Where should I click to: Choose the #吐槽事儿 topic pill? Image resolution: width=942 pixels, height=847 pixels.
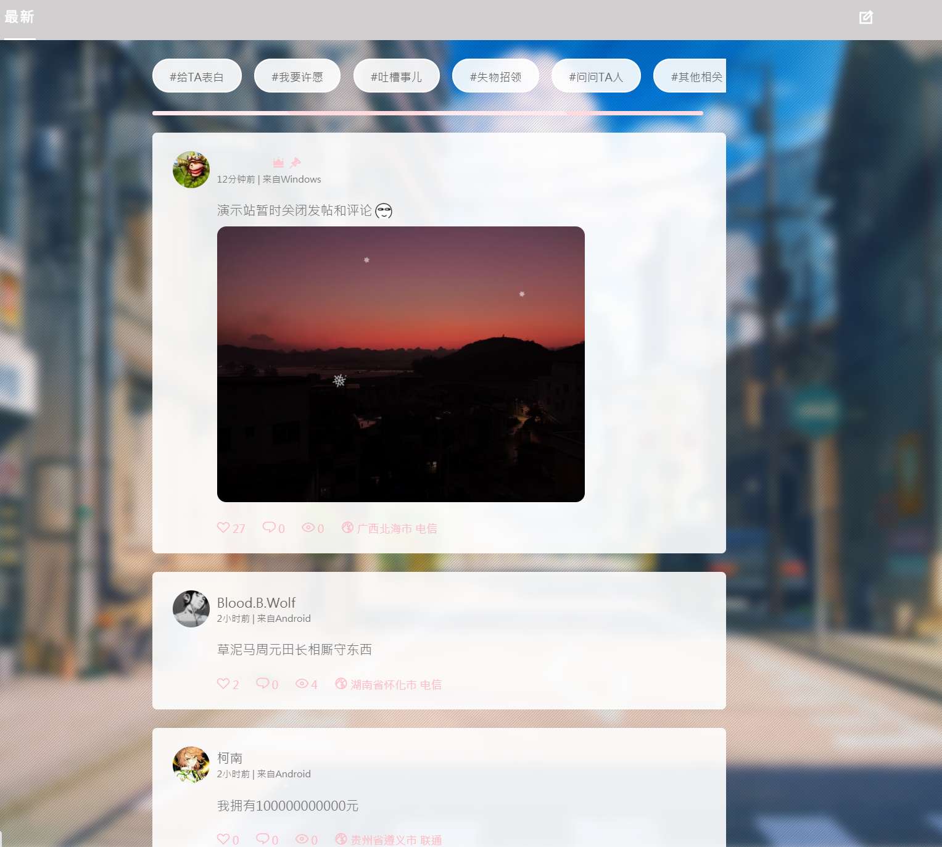pyautogui.click(x=396, y=76)
